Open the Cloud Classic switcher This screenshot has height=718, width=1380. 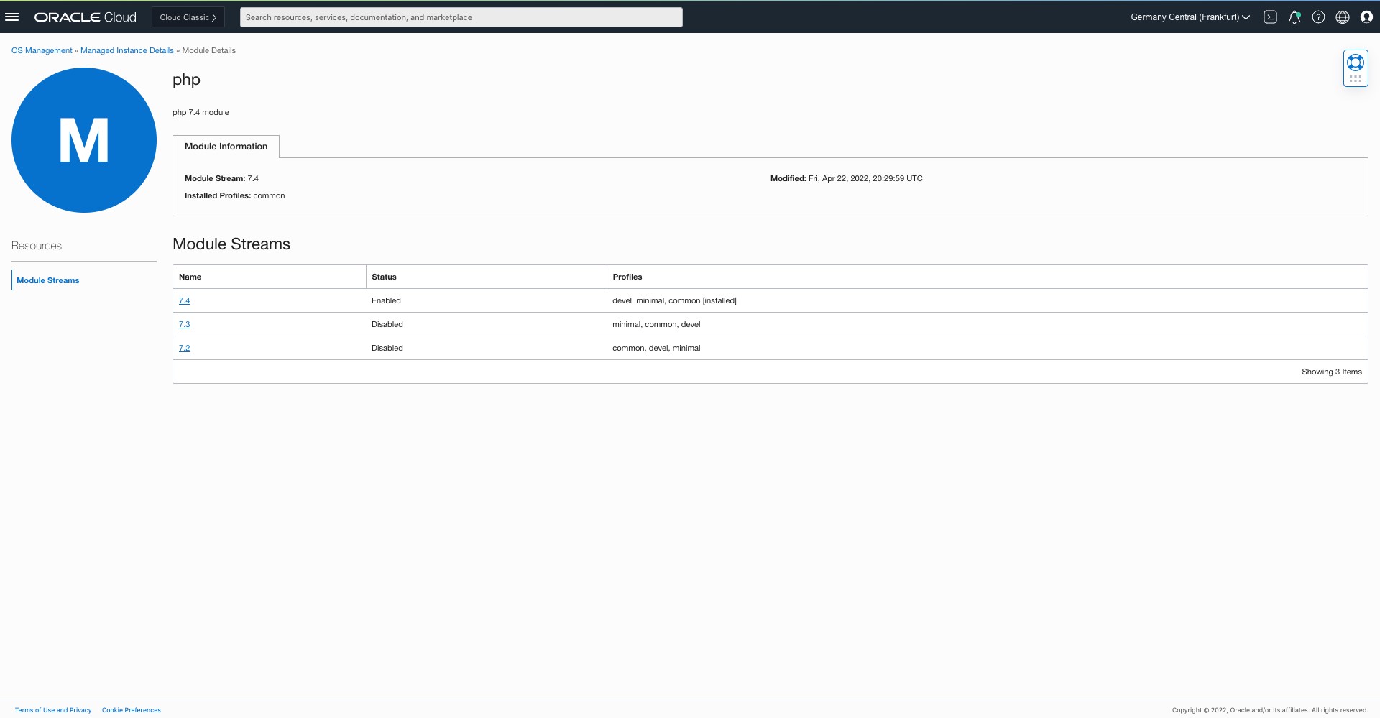point(187,17)
